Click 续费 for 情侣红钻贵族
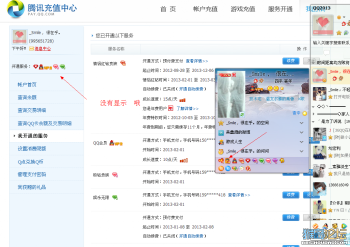 tap(291, 61)
